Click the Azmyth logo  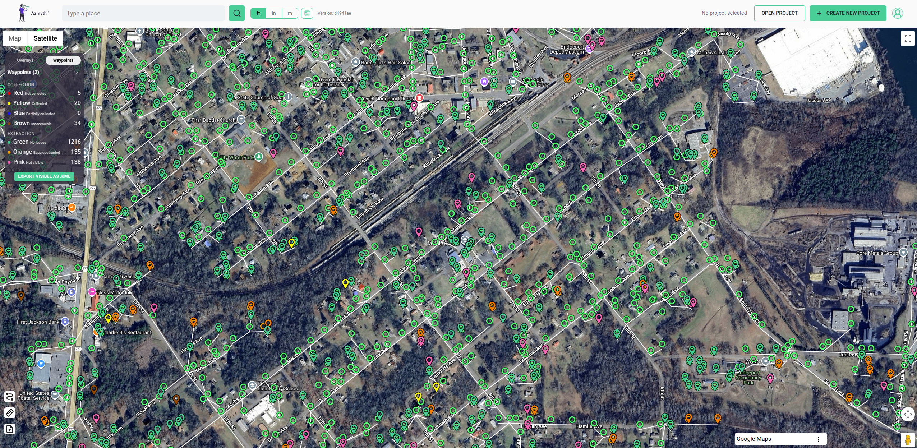coord(34,13)
